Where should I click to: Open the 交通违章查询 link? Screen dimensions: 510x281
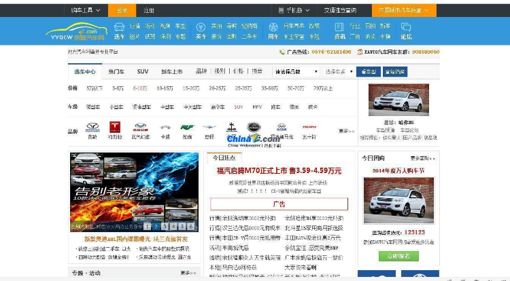pos(340,10)
